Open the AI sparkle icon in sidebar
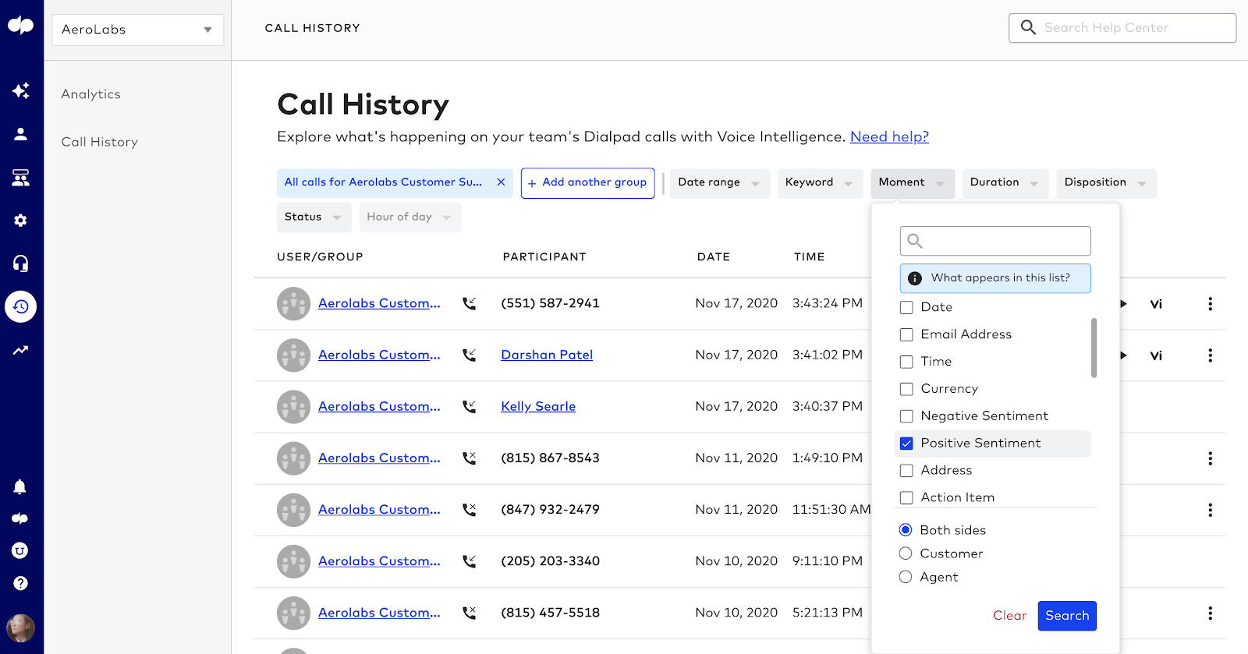 click(x=21, y=90)
